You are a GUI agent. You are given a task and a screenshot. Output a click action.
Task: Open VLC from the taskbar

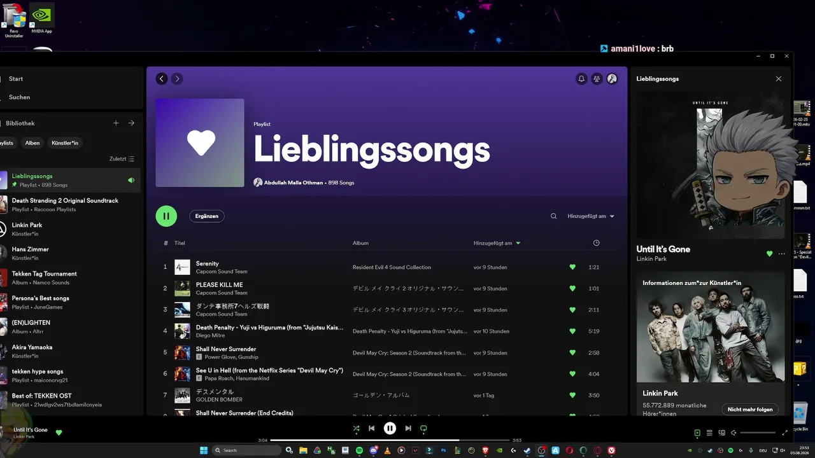tap(388, 450)
